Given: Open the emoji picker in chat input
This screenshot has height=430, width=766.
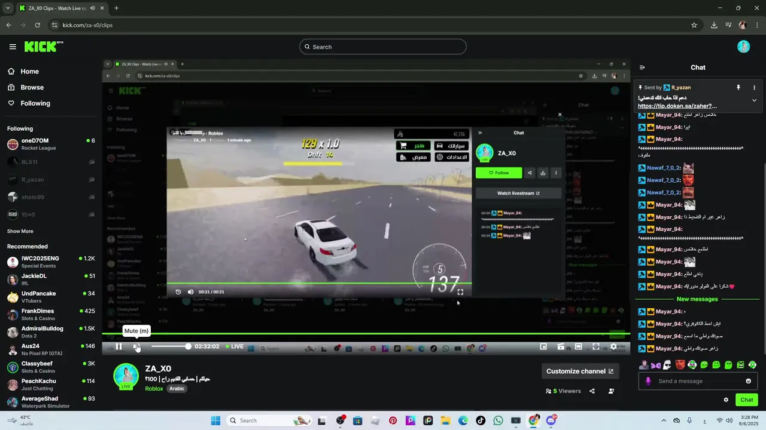Looking at the screenshot, I should coord(748,381).
